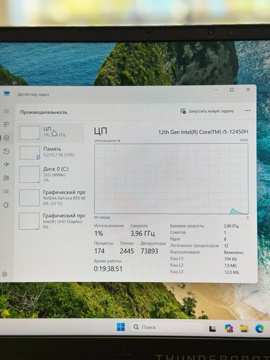This screenshot has height=360, width=270.
Task: Select the Performance page icon in sidebar
Action: (x=6, y=138)
